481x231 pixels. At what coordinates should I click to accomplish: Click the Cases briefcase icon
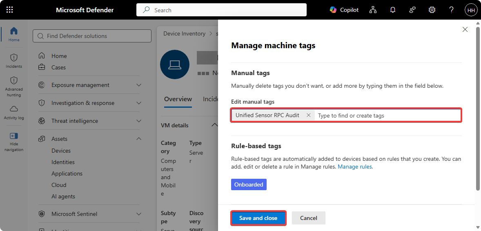[42, 67]
